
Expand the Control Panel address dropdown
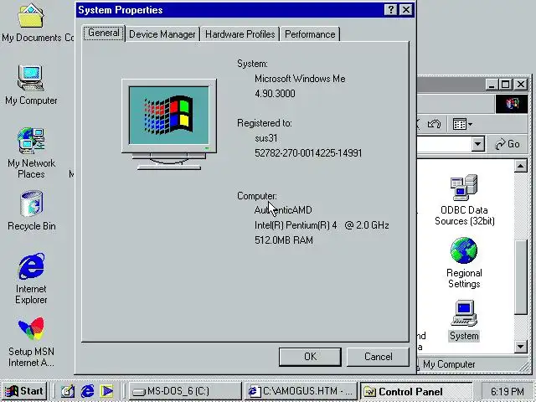(x=478, y=144)
